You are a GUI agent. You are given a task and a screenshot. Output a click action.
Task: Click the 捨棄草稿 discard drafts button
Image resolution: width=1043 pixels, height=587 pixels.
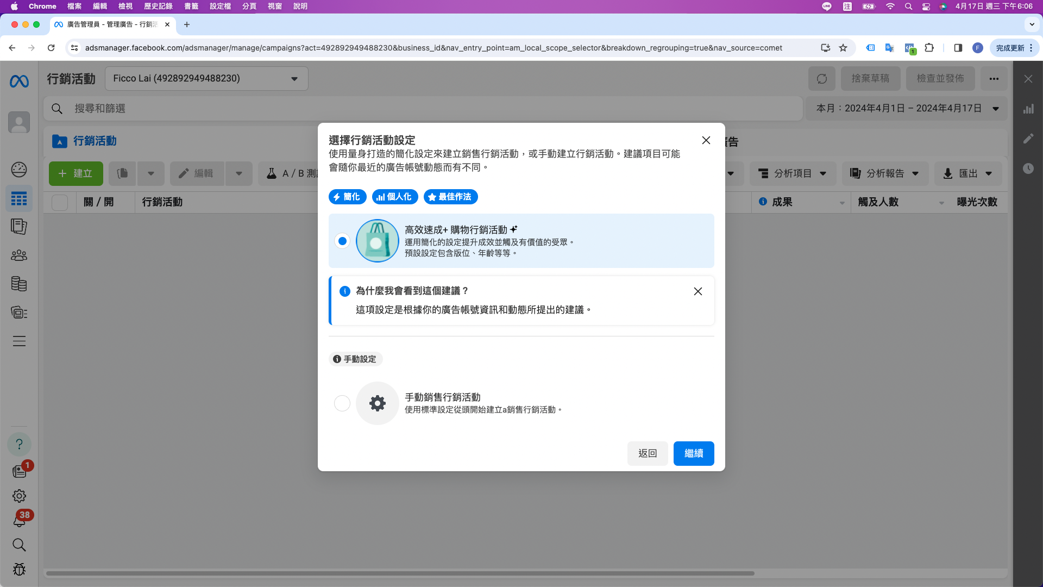click(871, 79)
